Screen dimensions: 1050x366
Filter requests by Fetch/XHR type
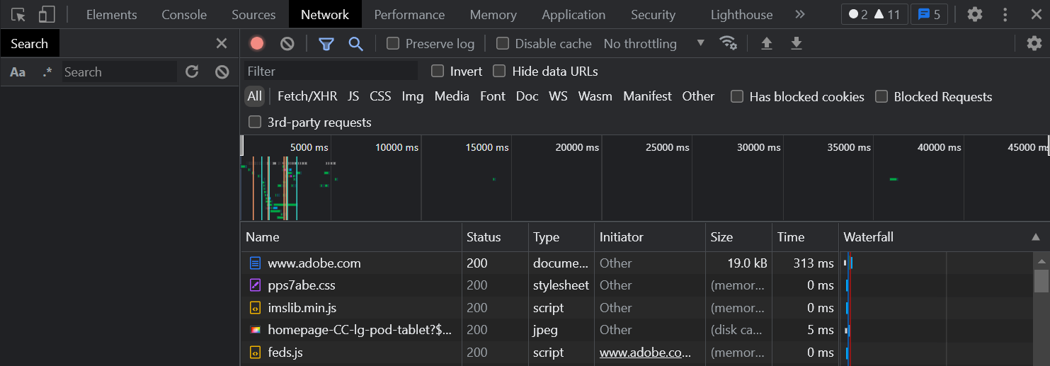pos(307,96)
